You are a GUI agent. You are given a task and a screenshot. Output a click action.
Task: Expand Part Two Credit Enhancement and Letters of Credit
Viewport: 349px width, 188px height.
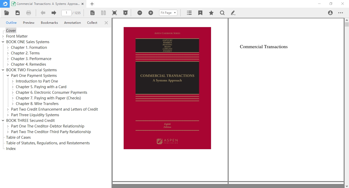click(x=8, y=109)
